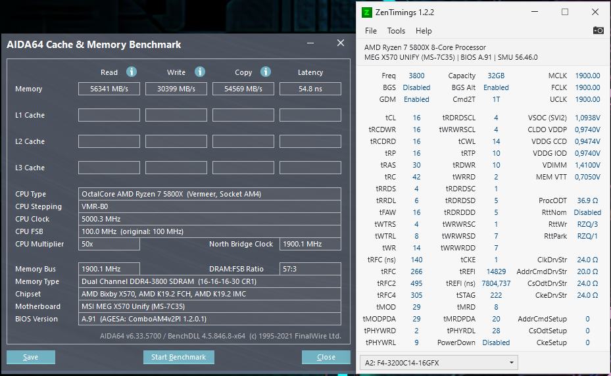Click Freq value 3800 in ZenTimings
This screenshot has height=376, width=611.
click(x=416, y=76)
